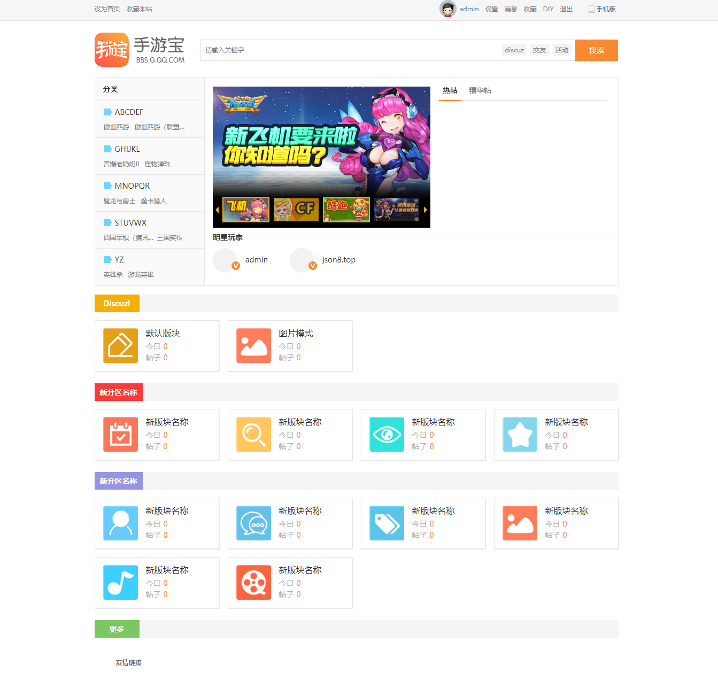Select the CF carousel thumbnail
The width and height of the screenshot is (718, 673).
[296, 210]
